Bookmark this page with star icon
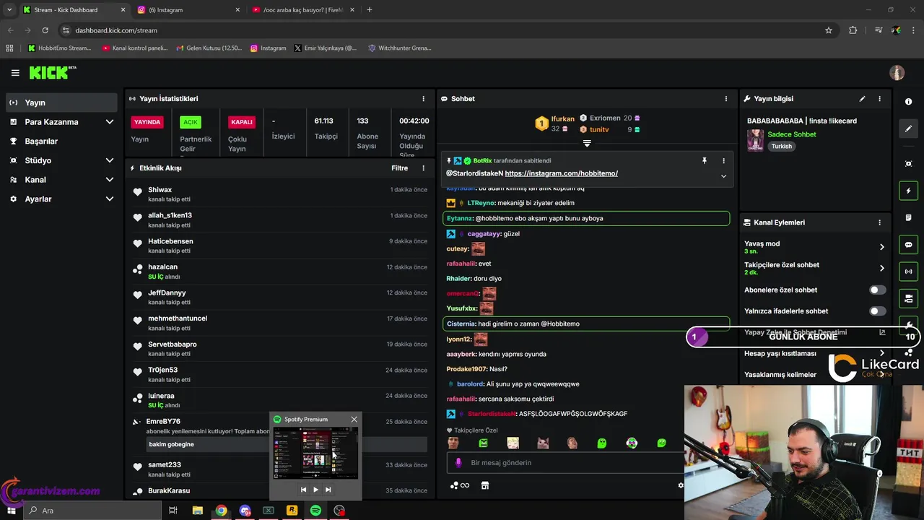The height and width of the screenshot is (520, 924). coord(829,30)
